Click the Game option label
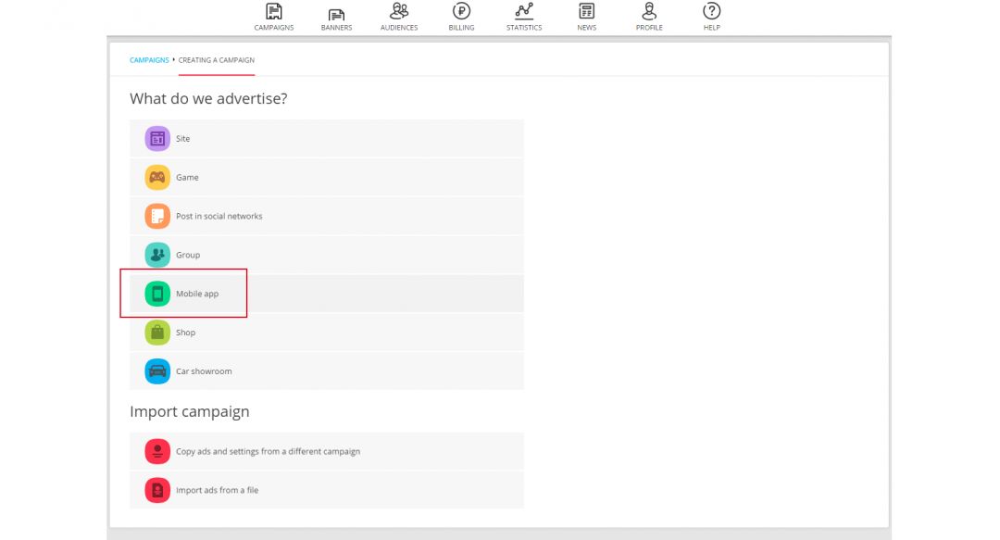The image size is (1000, 540). point(187,178)
